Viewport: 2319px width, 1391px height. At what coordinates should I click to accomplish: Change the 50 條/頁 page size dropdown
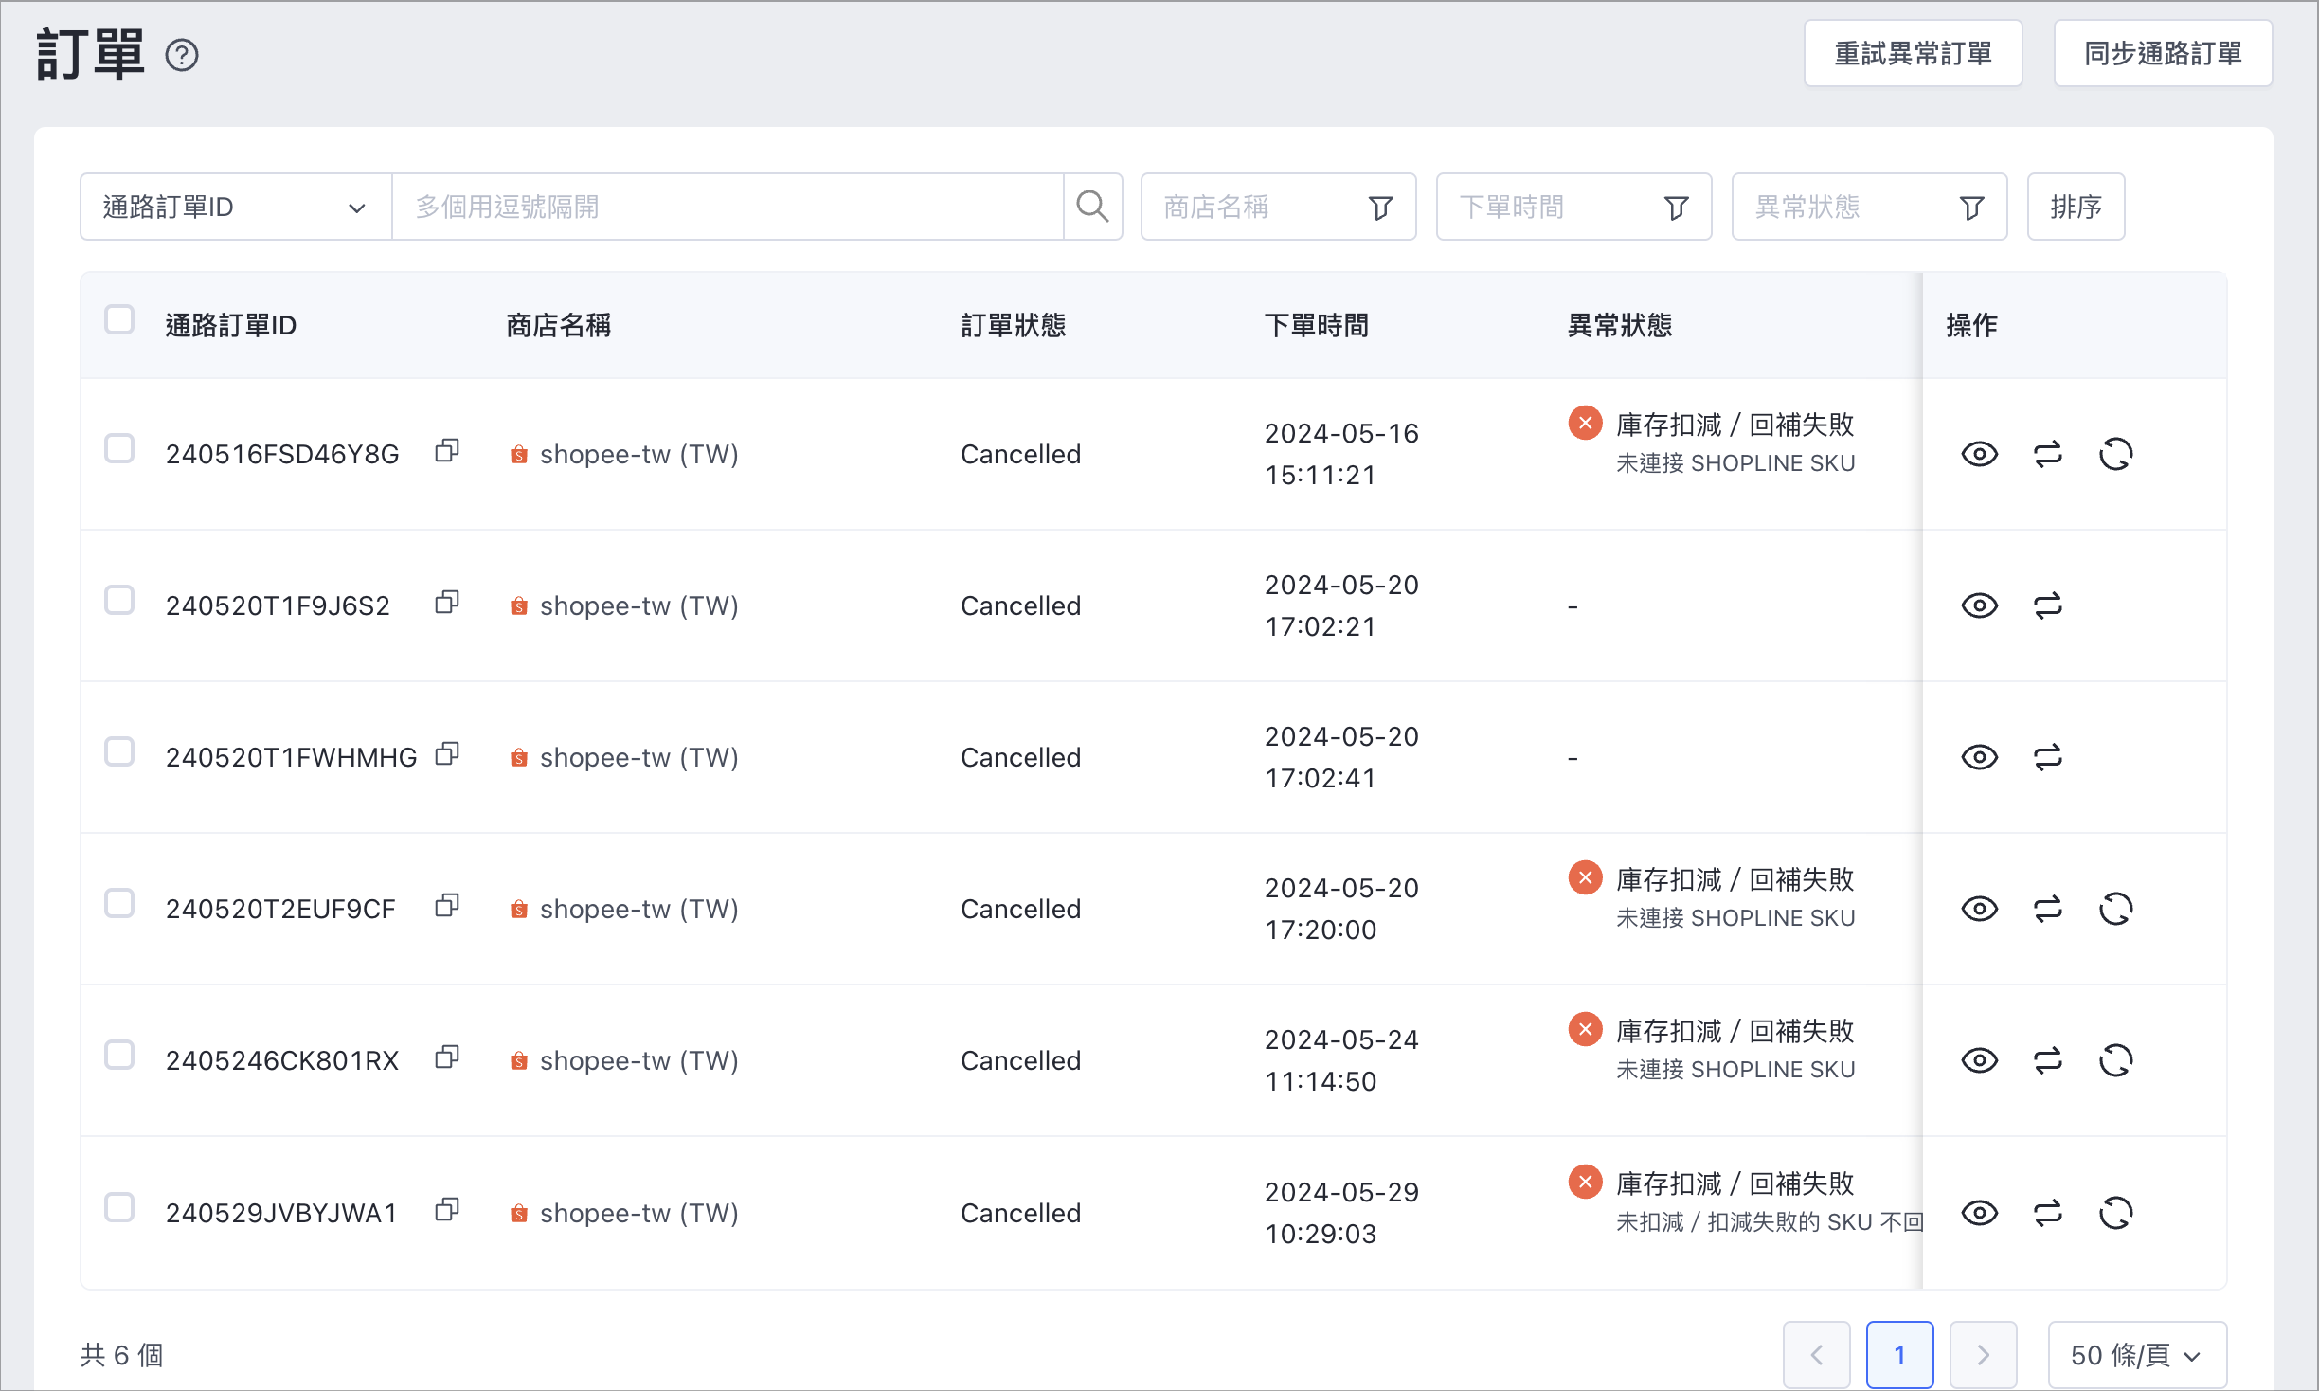pos(2137,1355)
